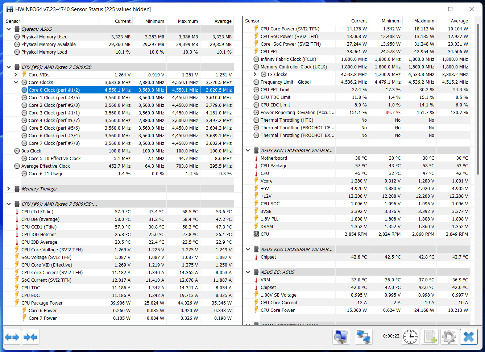
Task: Click the chip icon next to System: ASUS
Action: 17,29
